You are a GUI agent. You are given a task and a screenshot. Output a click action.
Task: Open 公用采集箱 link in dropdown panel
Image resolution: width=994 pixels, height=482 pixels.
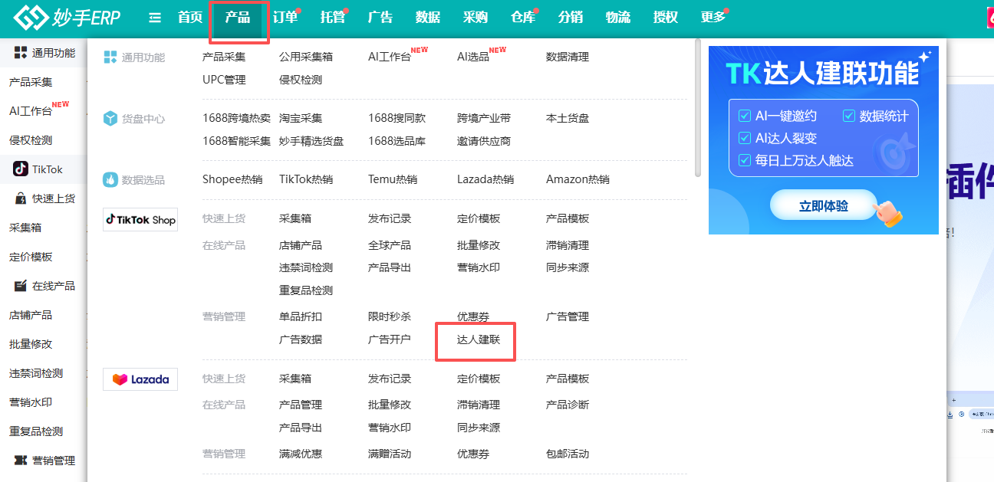tap(306, 57)
